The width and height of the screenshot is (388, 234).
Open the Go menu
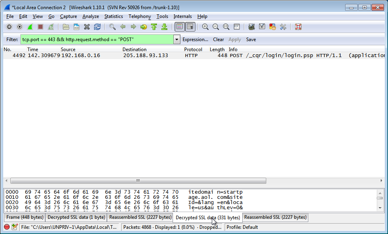[51, 16]
